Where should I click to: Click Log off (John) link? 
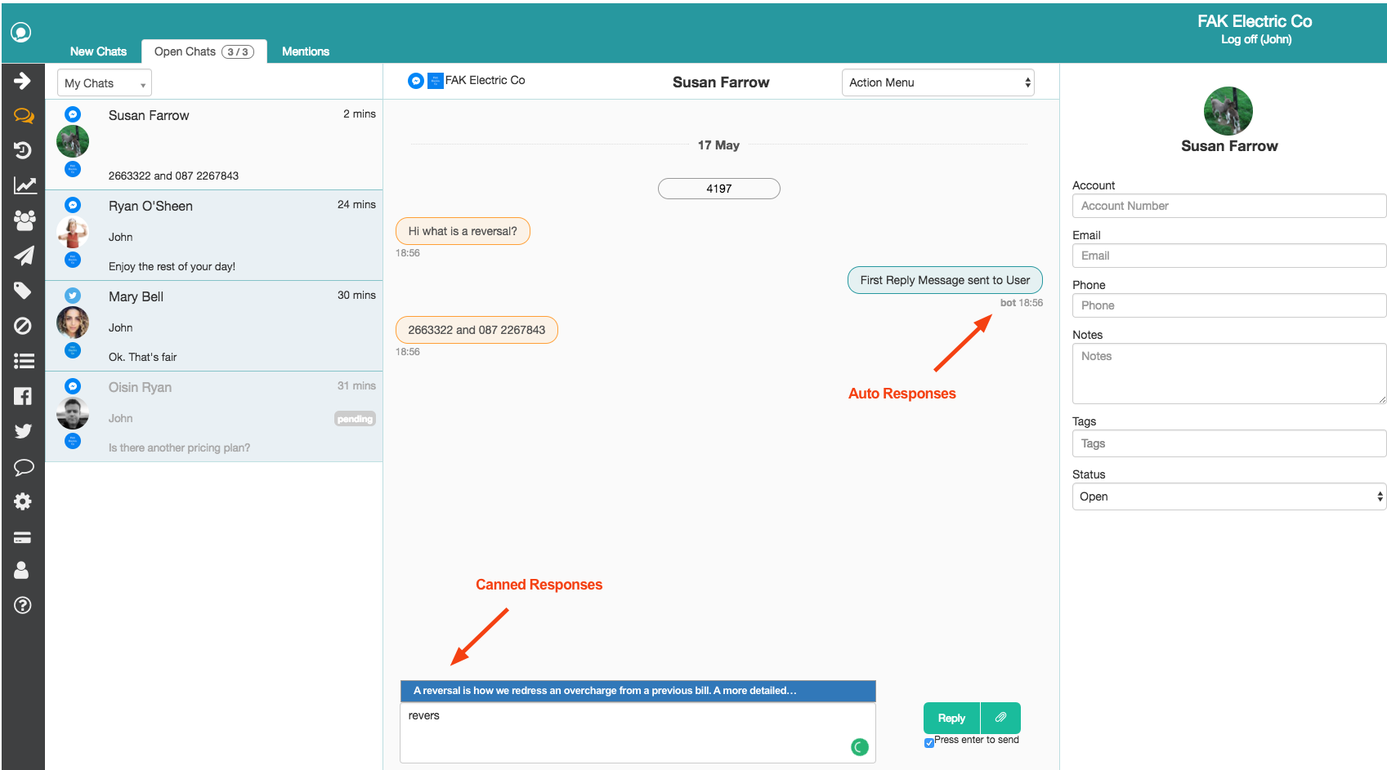tap(1256, 39)
